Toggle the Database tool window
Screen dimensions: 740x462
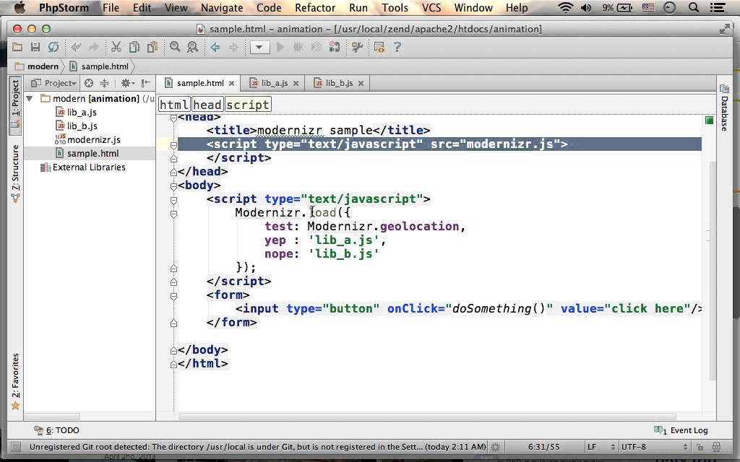pyautogui.click(x=724, y=108)
